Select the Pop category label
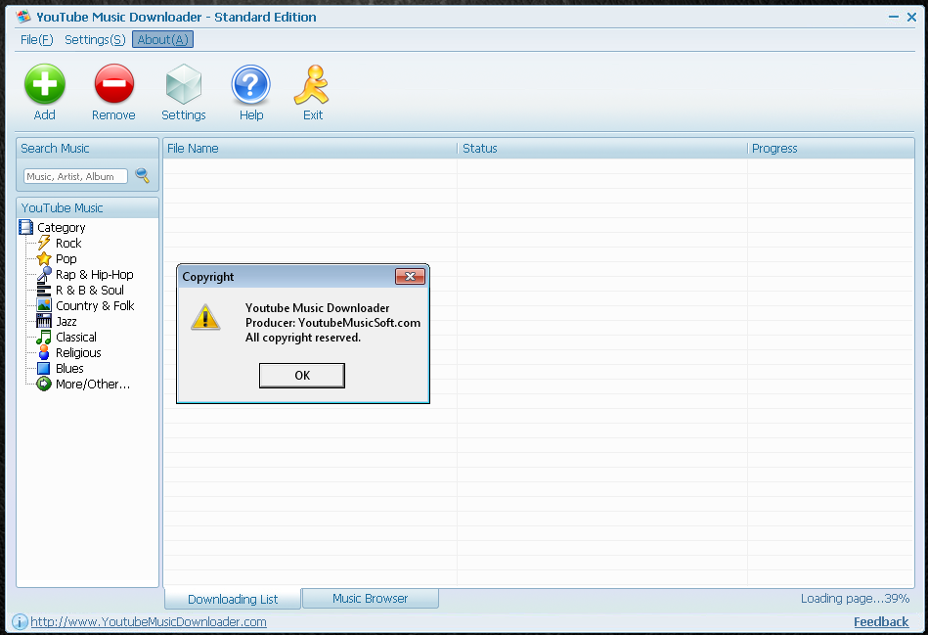The image size is (928, 635). 66,259
